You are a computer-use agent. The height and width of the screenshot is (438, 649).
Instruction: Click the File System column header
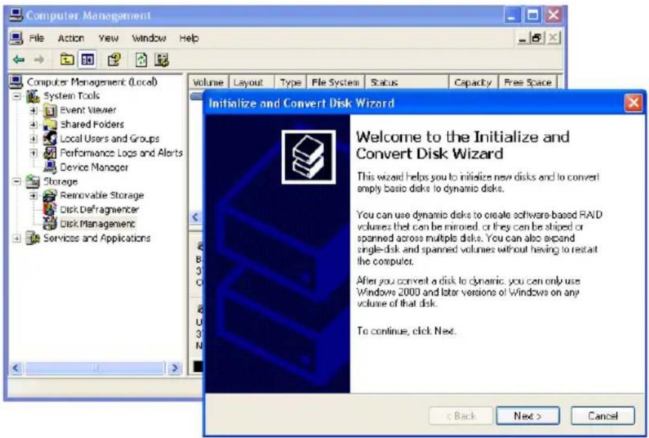[336, 82]
